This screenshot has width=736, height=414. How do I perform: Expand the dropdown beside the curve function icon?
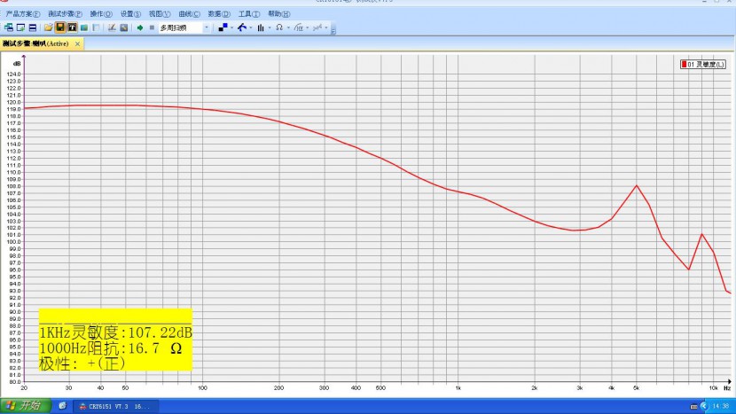(x=308, y=27)
